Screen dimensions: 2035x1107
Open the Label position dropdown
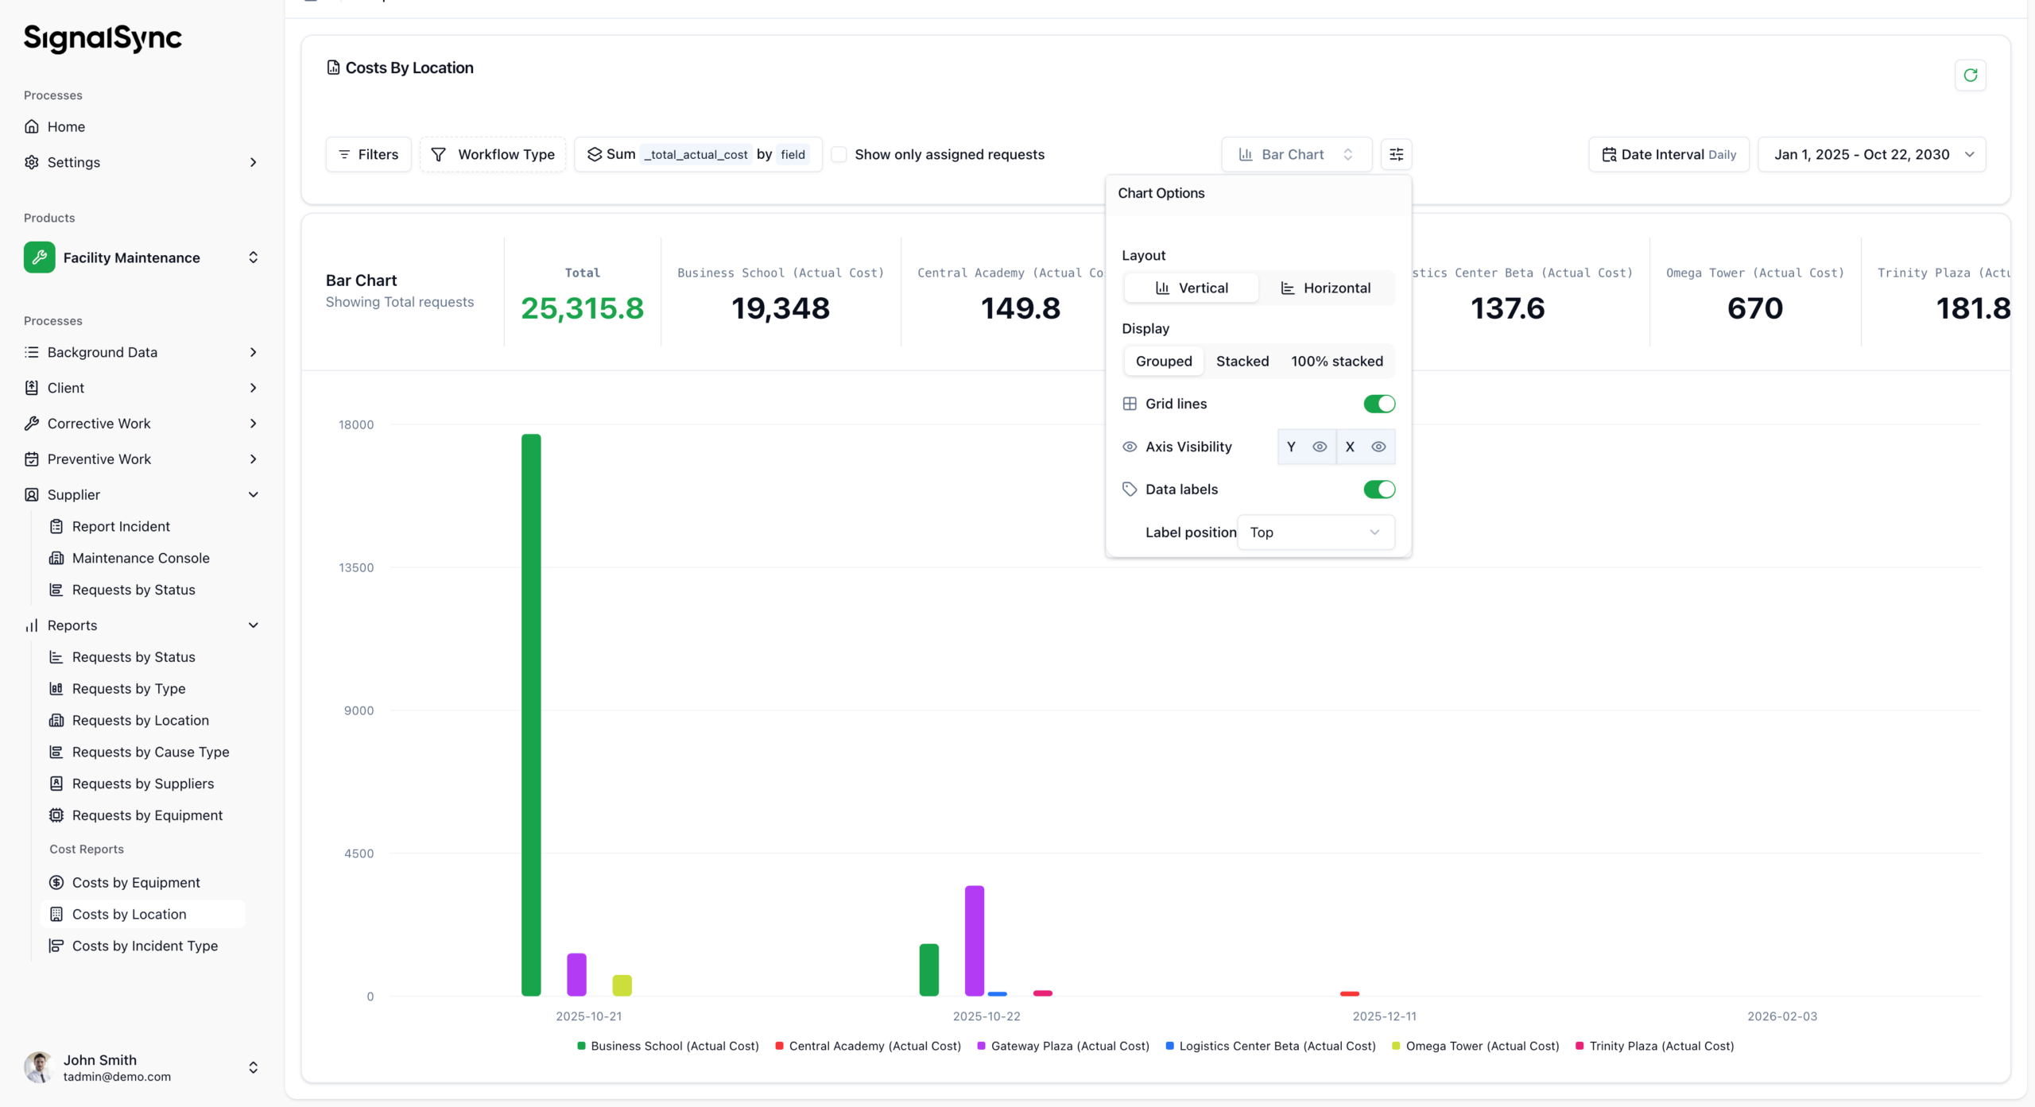1315,532
